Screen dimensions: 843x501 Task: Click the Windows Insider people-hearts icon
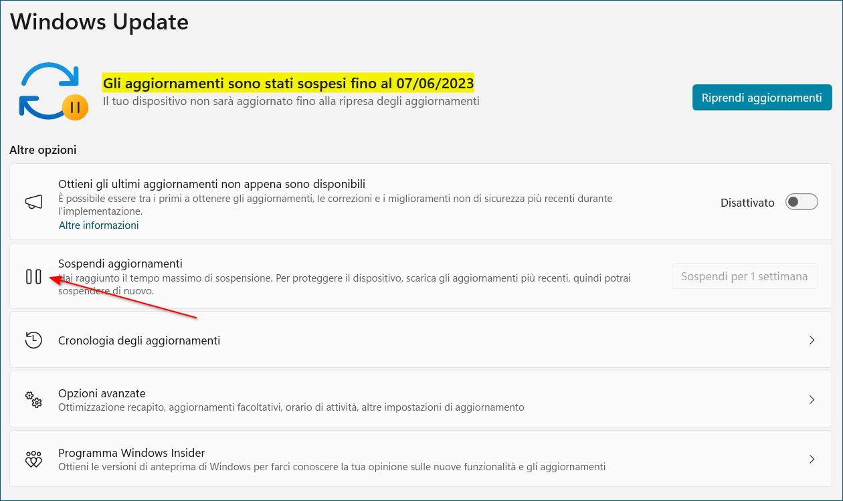point(33,460)
